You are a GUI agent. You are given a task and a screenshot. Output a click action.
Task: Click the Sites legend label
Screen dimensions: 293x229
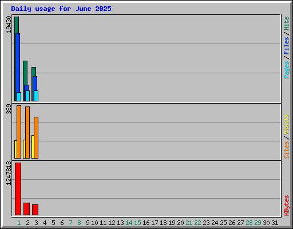point(286,150)
